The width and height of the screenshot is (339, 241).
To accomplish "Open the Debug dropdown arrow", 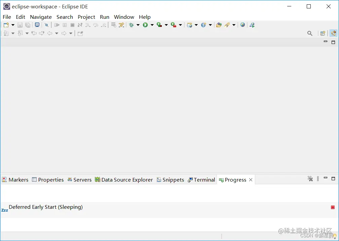I will click(138, 25).
